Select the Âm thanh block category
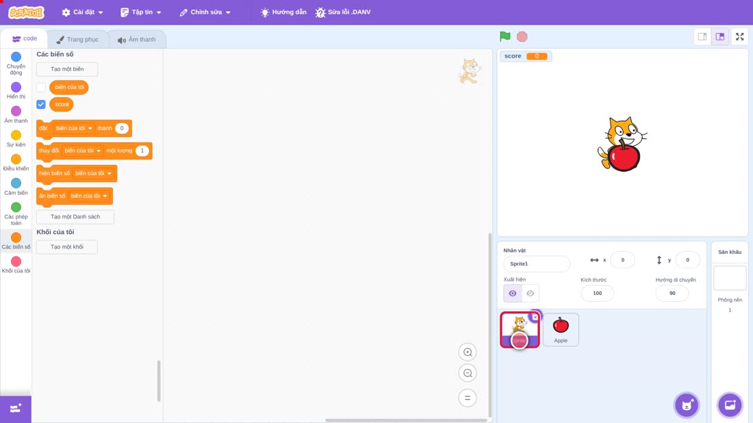753x423 pixels. point(16,115)
